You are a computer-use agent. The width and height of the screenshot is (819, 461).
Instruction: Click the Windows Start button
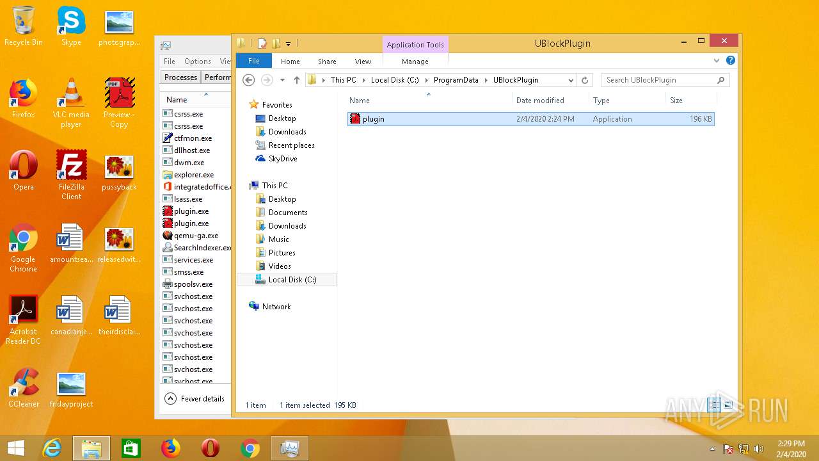pos(16,448)
